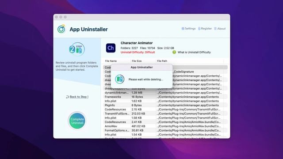Sort by File Name column header
Screen dimensions: 283x159
[111, 61]
